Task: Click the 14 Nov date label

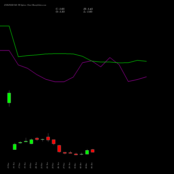Action: [14, 165]
